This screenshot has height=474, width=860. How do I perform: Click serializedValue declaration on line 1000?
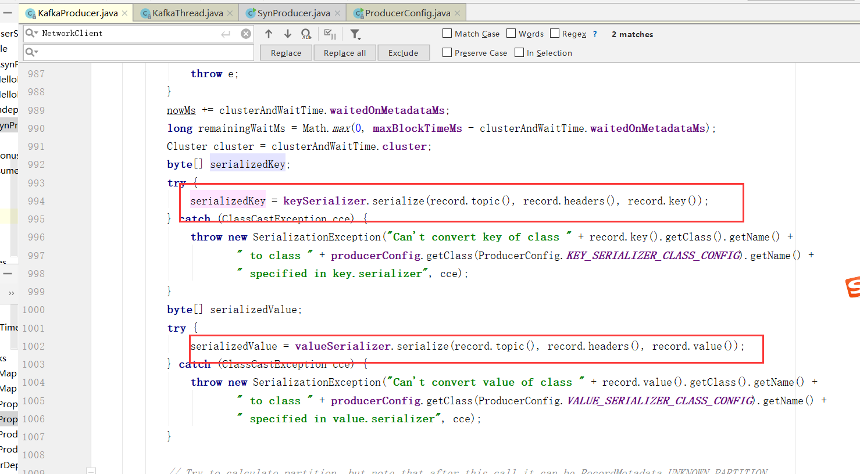coord(254,310)
